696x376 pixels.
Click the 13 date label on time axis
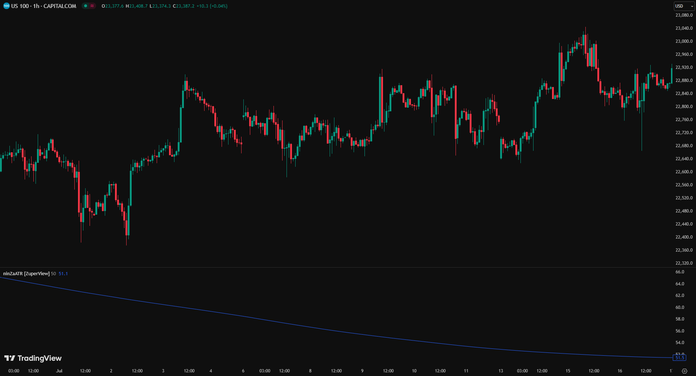[501, 371]
